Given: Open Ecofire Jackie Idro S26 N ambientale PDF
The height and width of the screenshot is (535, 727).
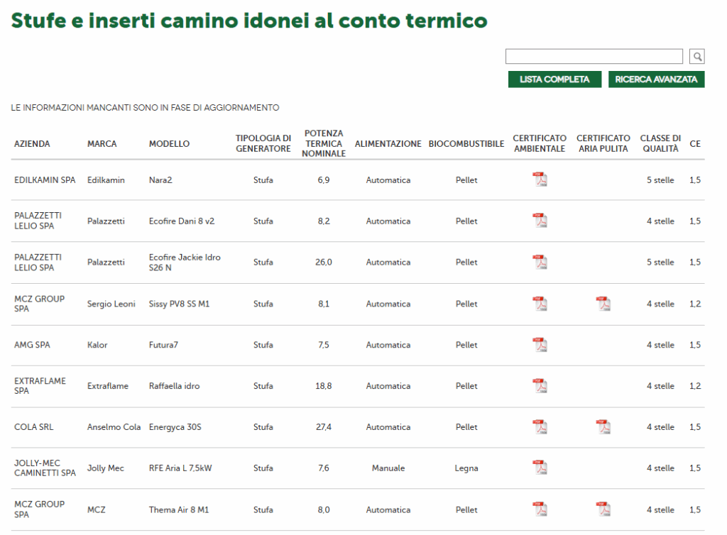Looking at the screenshot, I should coord(540,262).
